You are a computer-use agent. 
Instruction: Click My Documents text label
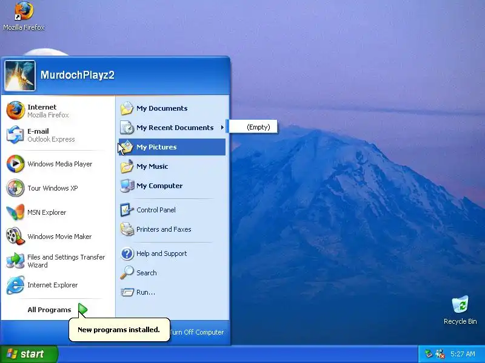pyautogui.click(x=162, y=108)
